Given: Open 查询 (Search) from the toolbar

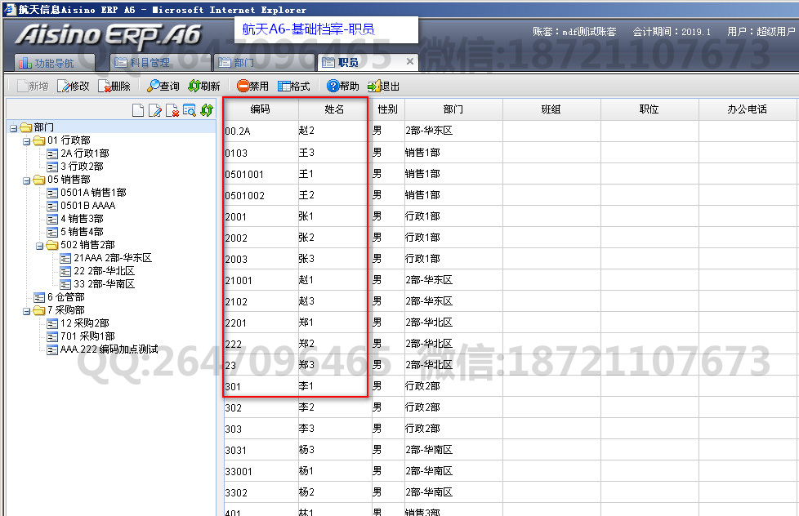Looking at the screenshot, I should (163, 86).
